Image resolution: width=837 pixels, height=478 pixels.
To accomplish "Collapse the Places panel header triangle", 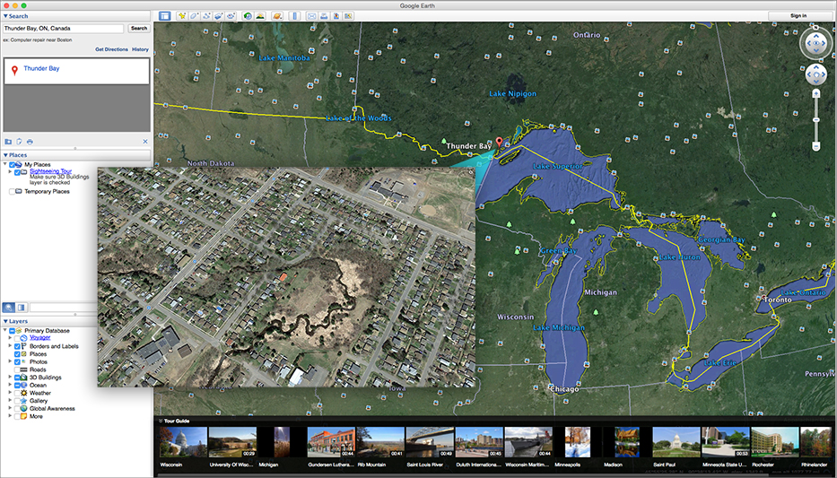I will pyautogui.click(x=6, y=155).
